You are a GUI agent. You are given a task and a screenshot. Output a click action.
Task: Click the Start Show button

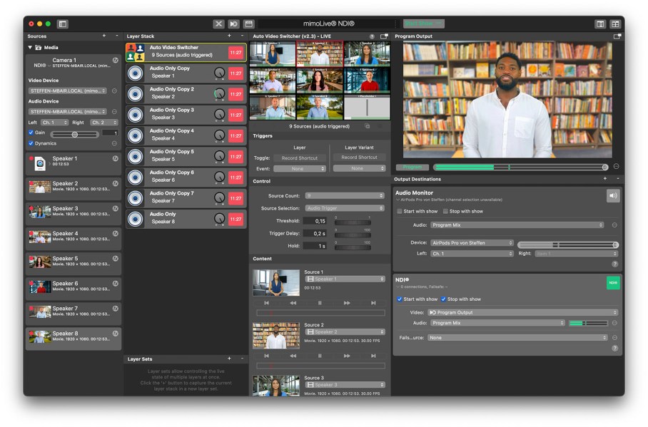[x=424, y=24]
